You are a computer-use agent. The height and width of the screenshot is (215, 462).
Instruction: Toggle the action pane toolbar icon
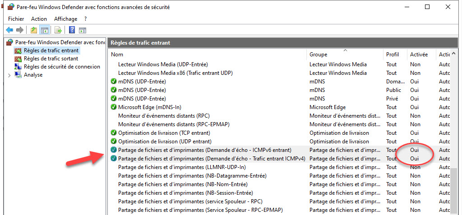tap(83, 30)
